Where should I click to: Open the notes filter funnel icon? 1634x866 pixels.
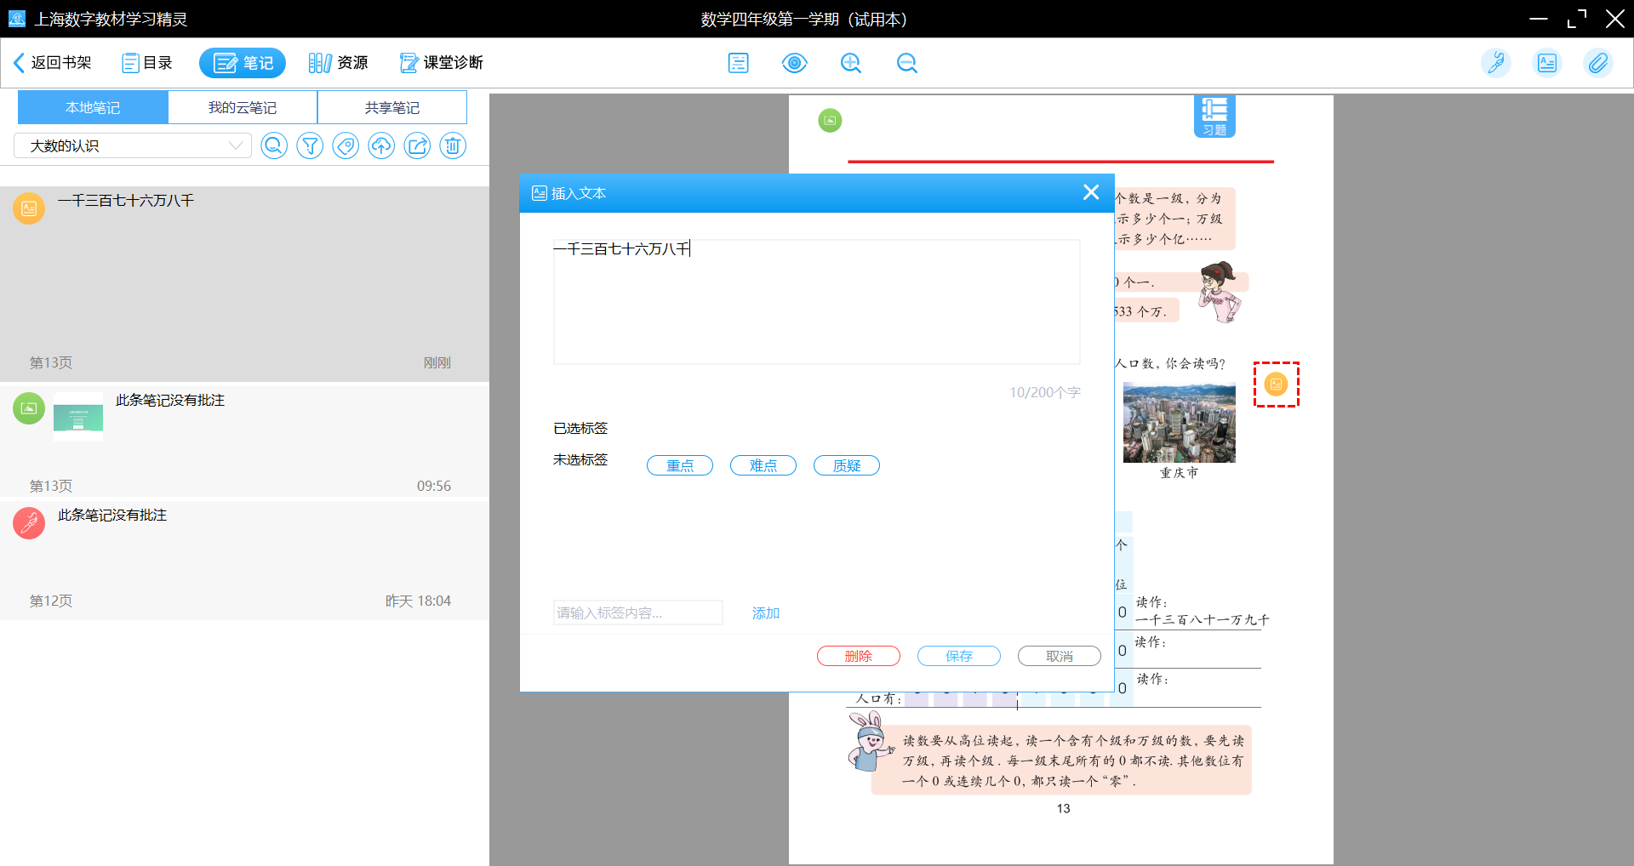310,146
